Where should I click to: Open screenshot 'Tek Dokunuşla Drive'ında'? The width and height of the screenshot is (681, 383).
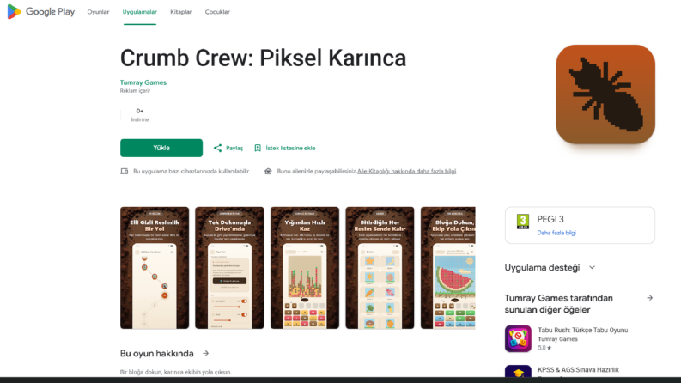[229, 268]
